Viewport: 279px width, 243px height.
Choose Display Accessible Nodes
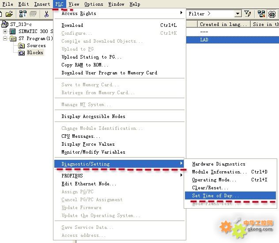pyautogui.click(x=120, y=116)
